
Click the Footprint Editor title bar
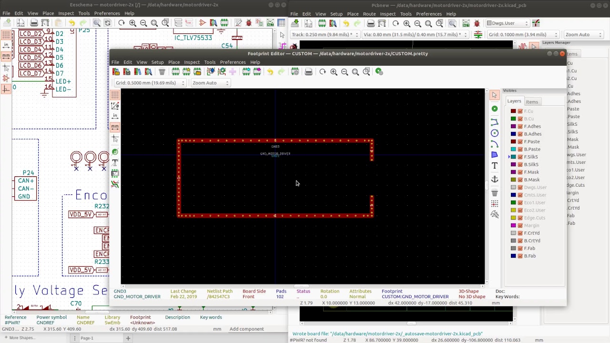pyautogui.click(x=337, y=53)
